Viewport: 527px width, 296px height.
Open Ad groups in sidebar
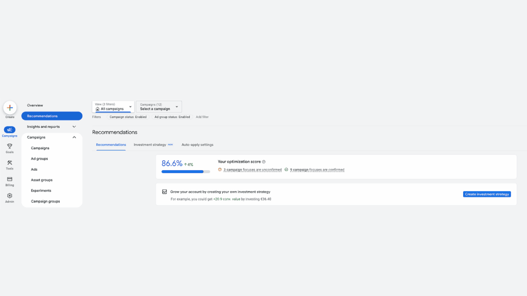click(x=39, y=159)
